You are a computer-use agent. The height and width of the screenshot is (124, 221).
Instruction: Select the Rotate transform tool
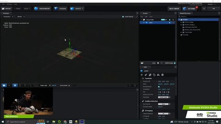click(x=20, y=85)
